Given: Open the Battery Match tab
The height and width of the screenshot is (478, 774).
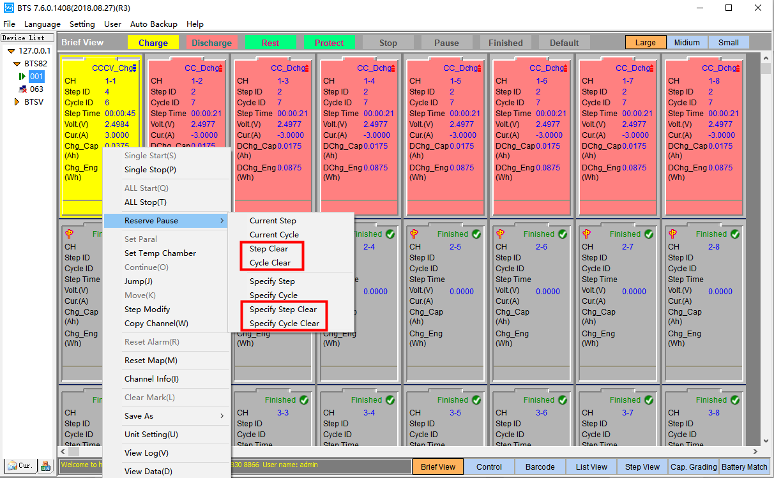Looking at the screenshot, I should pos(745,467).
